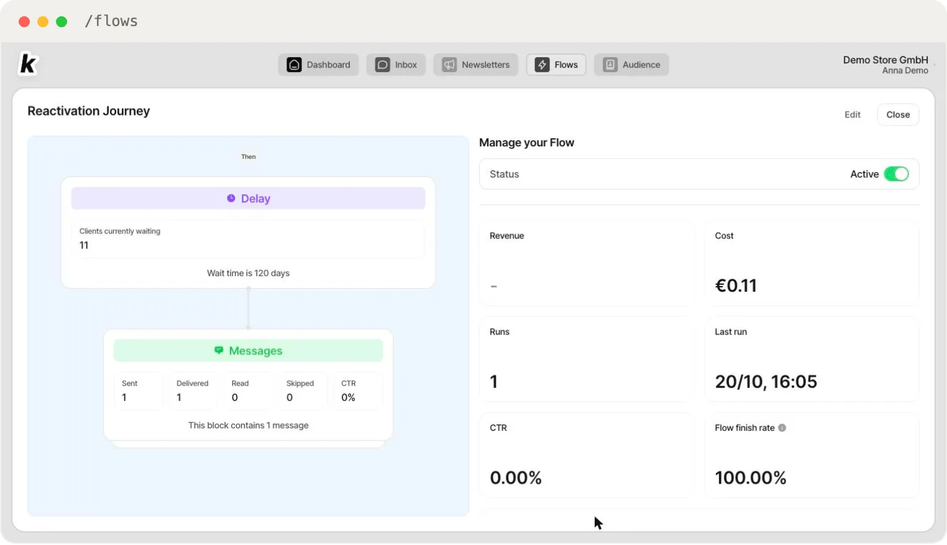Select the Flows tab
The image size is (947, 545).
tap(556, 65)
